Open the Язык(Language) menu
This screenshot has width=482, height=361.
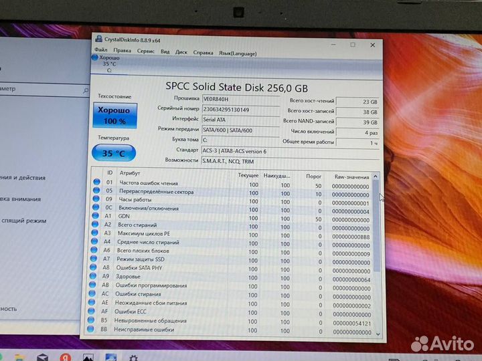(238, 53)
